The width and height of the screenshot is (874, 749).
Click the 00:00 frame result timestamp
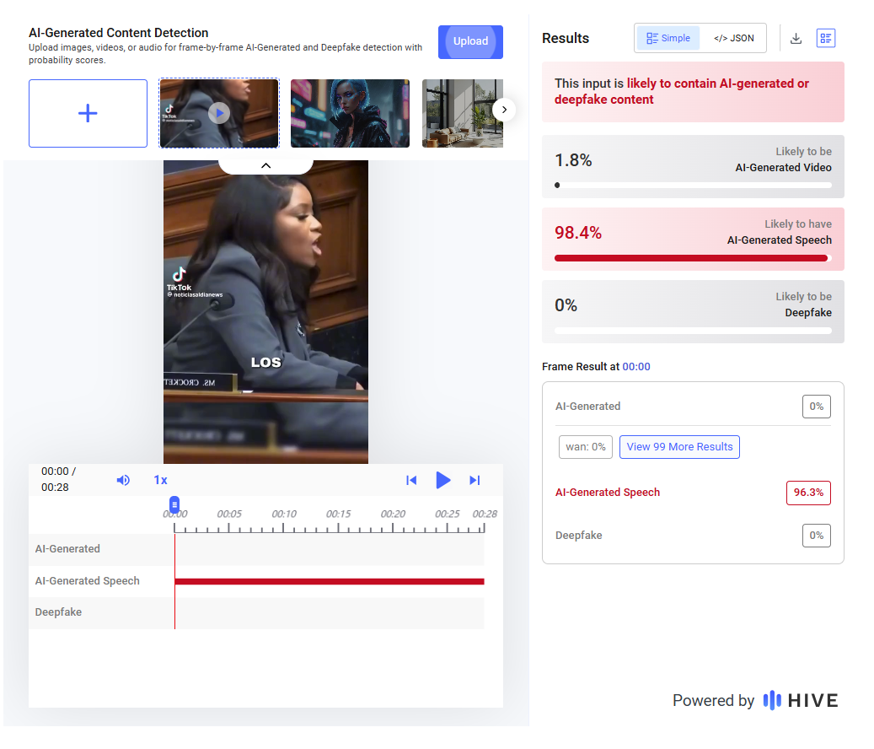click(x=636, y=366)
